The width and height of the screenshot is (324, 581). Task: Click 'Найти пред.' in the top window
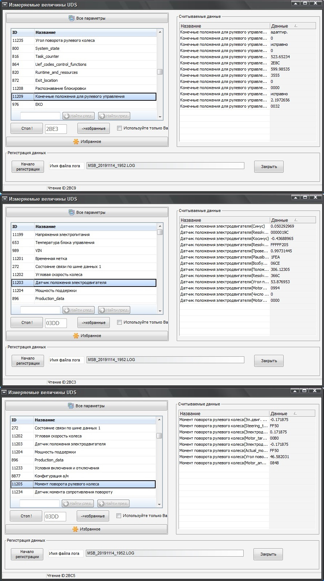114,116
